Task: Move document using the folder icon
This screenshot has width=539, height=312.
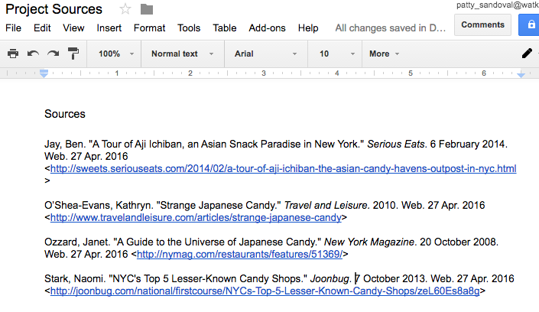Action: pyautogui.click(x=147, y=9)
